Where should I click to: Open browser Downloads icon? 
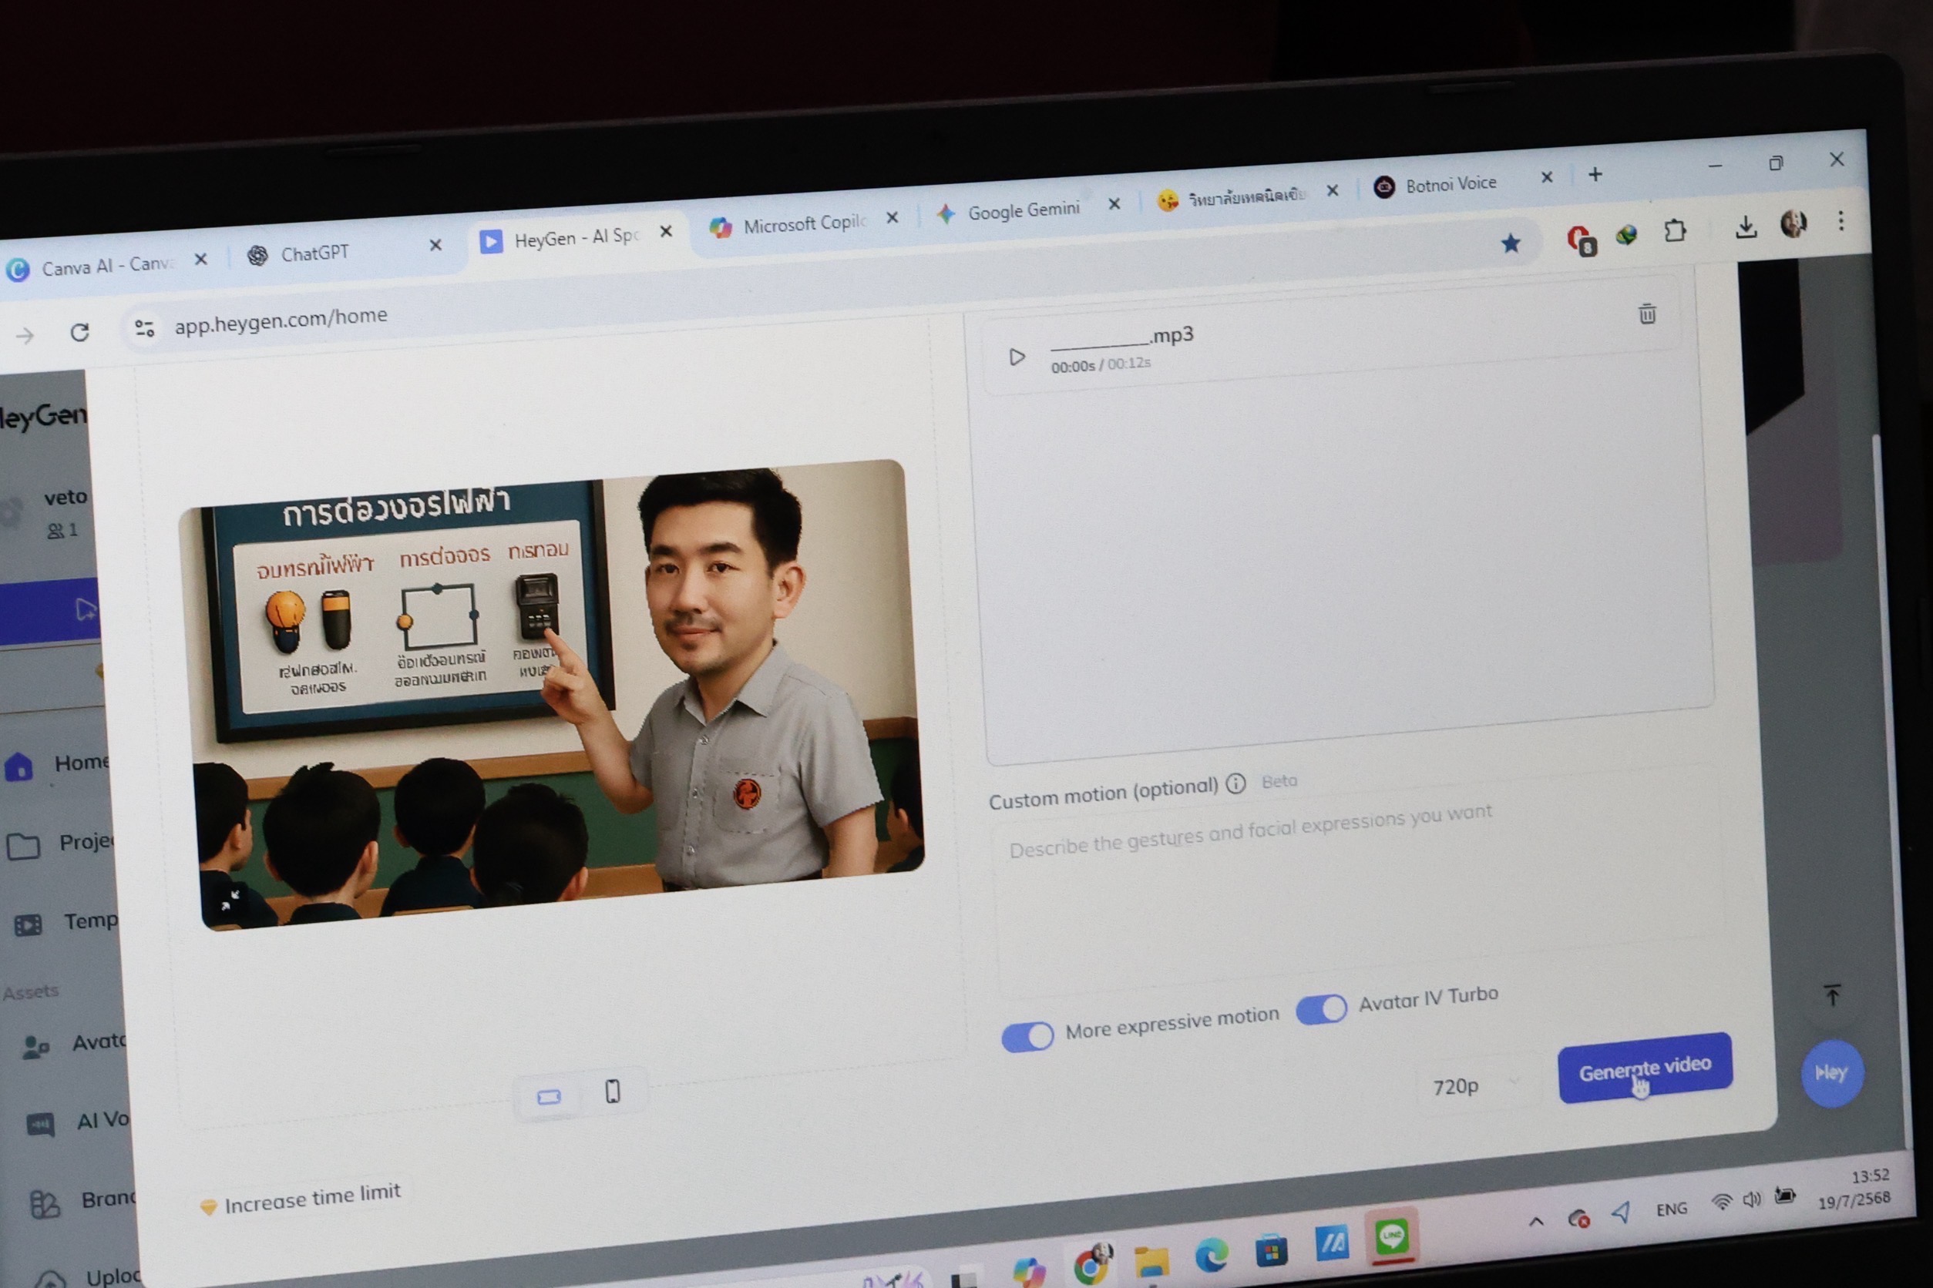pyautogui.click(x=1746, y=226)
